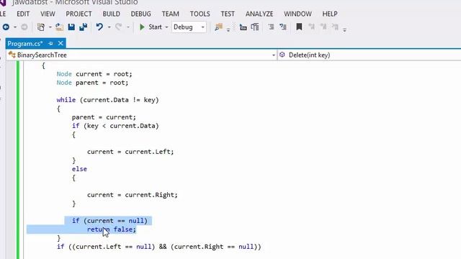Viewport: 461px width, 259px height.
Task: Click the line 'current = current.Left;'
Action: tap(130, 152)
